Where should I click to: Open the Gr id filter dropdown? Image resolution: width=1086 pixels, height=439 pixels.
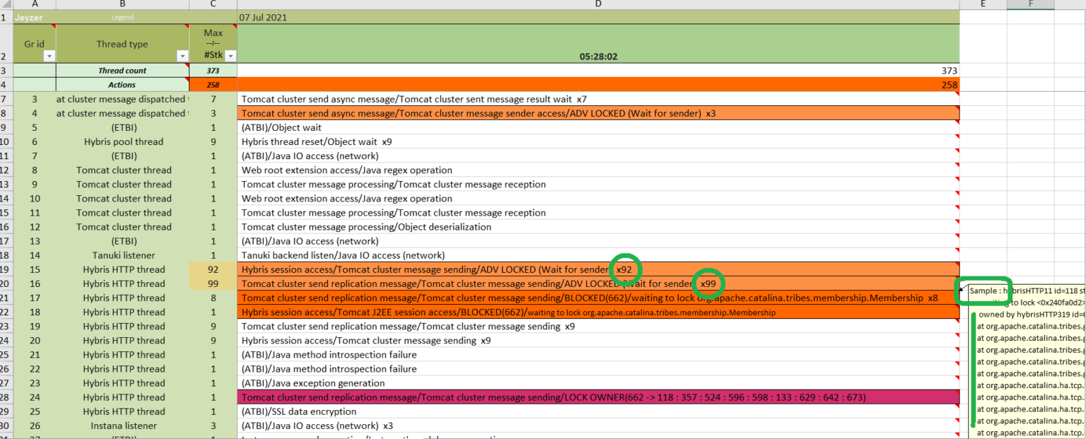point(49,56)
